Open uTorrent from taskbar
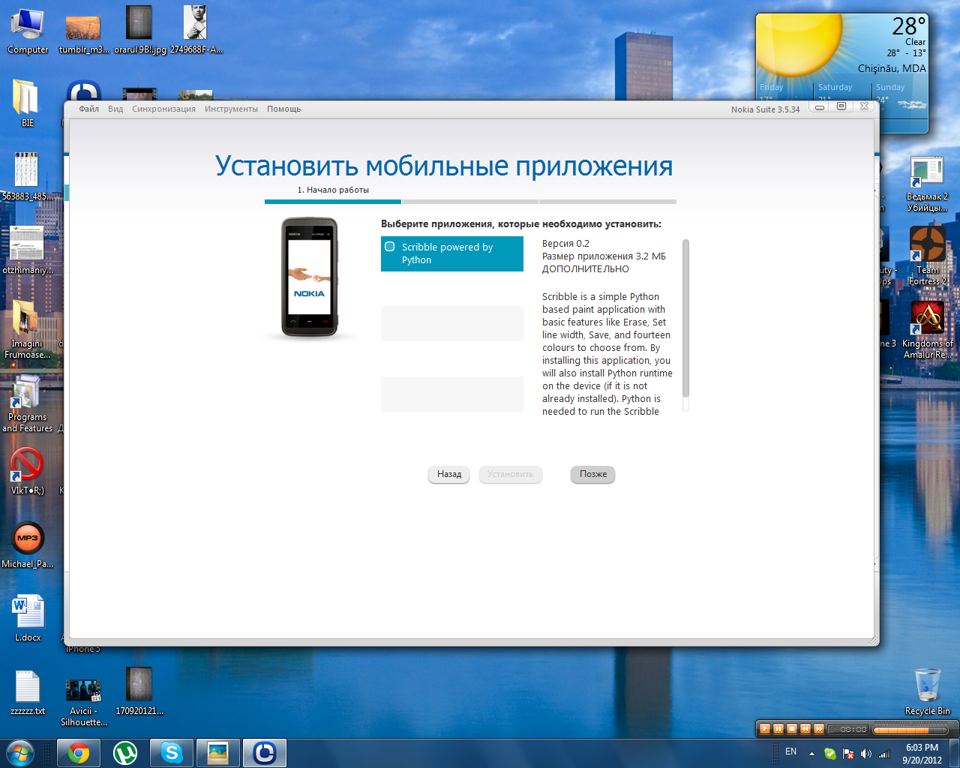 124,752
